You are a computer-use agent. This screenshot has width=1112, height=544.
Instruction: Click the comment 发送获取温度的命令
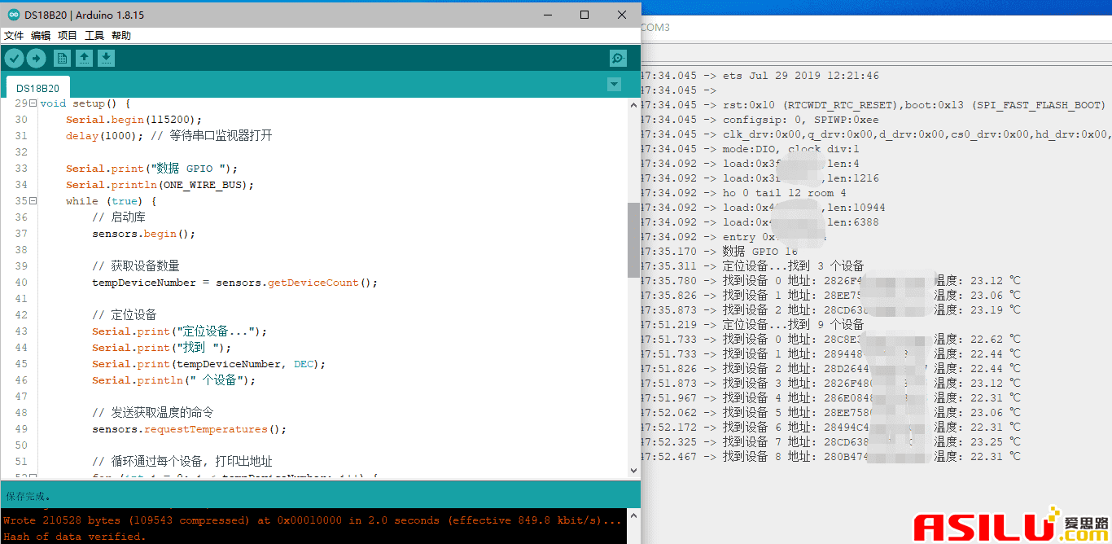(153, 413)
